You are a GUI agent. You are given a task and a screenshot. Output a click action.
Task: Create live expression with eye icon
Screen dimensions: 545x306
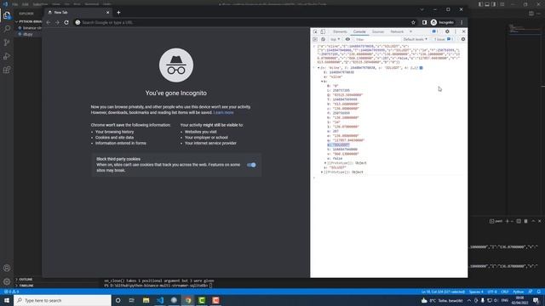tap(347, 39)
